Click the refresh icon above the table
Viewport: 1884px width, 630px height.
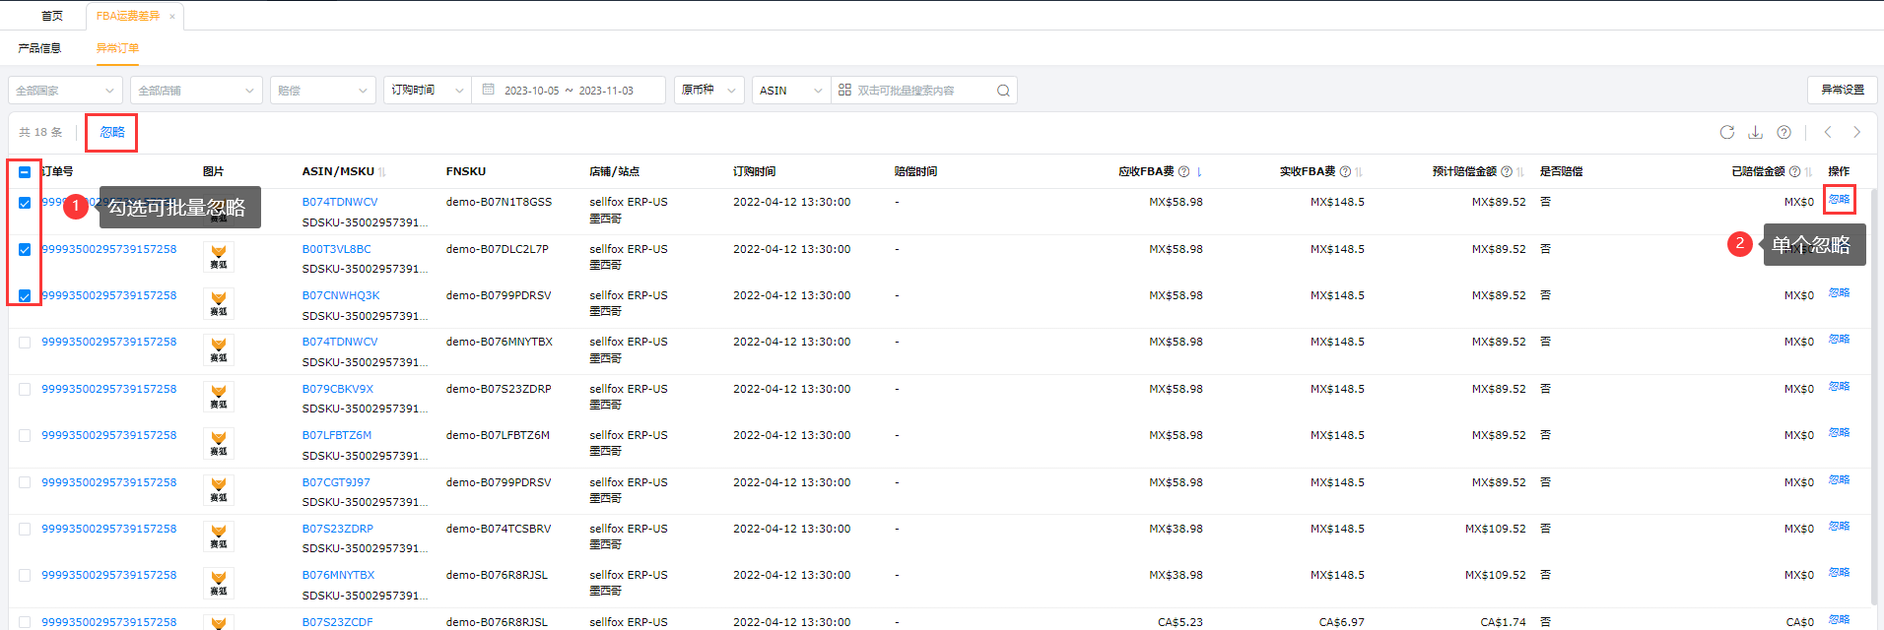point(1726,132)
